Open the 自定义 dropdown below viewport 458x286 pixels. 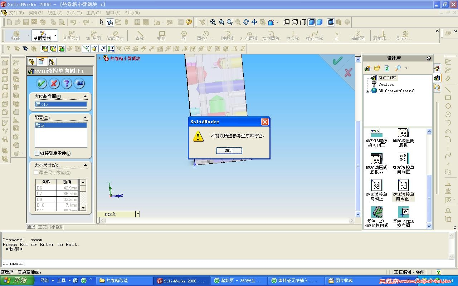(x=137, y=214)
